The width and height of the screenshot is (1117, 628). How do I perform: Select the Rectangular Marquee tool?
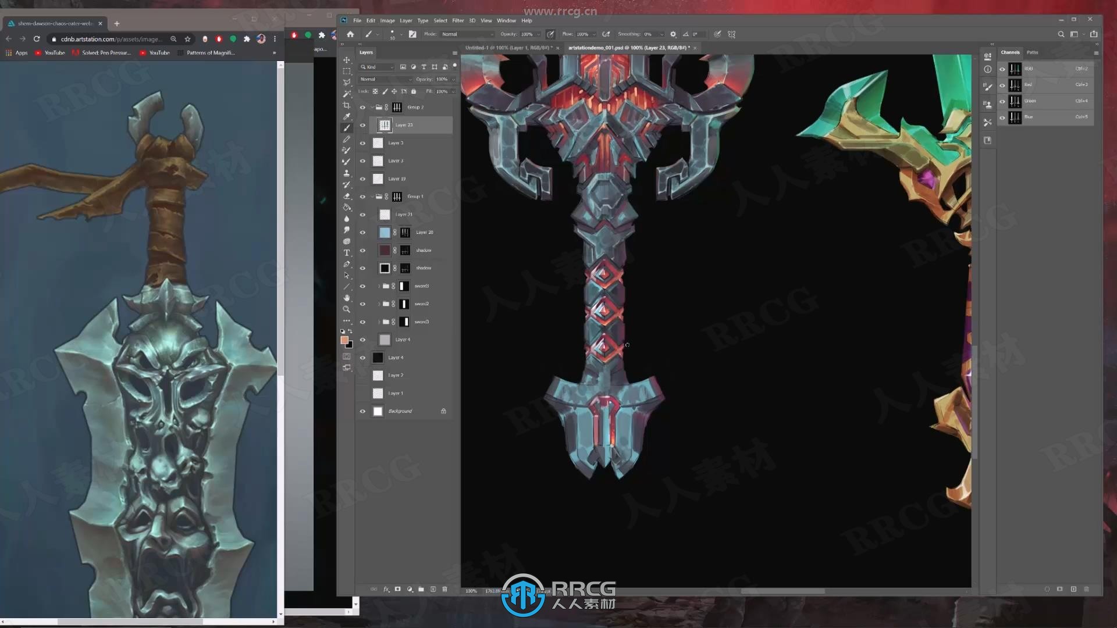(x=347, y=71)
